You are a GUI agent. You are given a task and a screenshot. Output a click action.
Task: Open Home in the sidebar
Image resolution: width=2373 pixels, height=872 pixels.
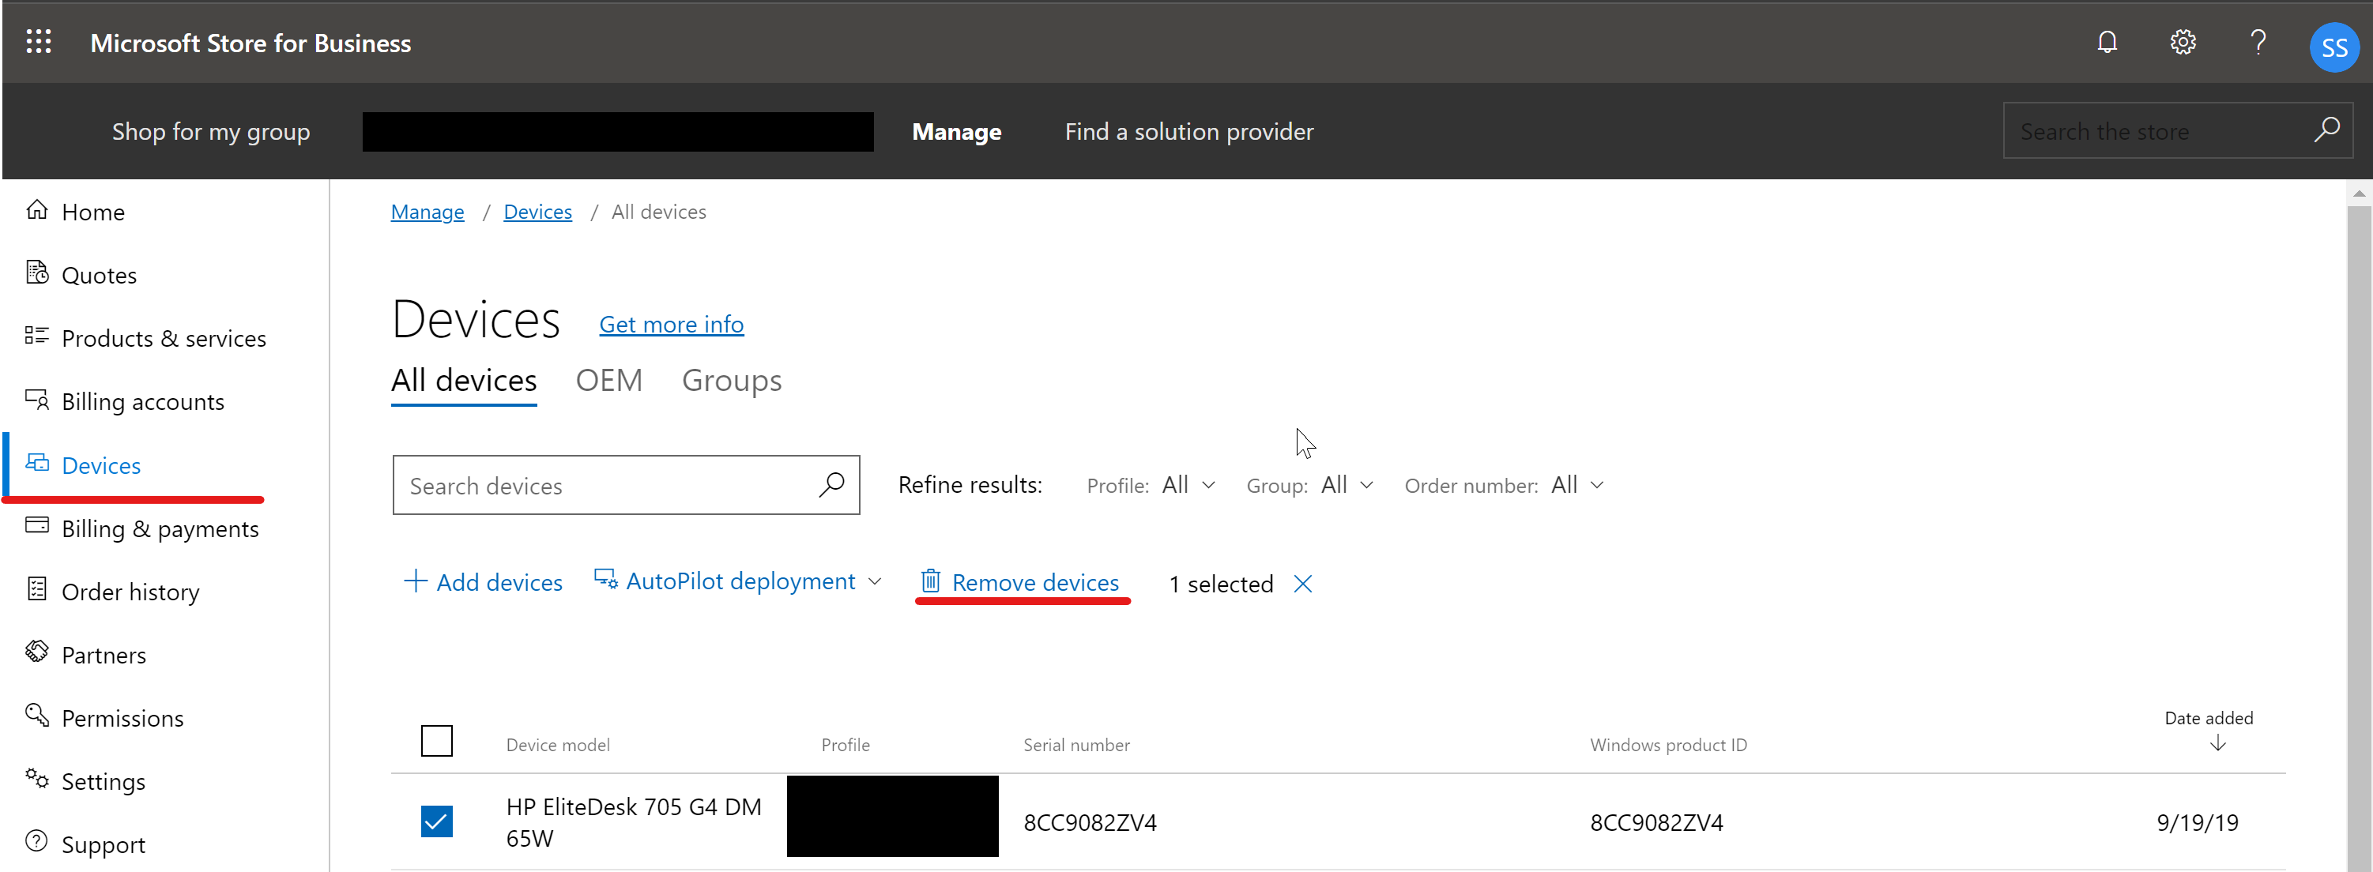coord(93,212)
